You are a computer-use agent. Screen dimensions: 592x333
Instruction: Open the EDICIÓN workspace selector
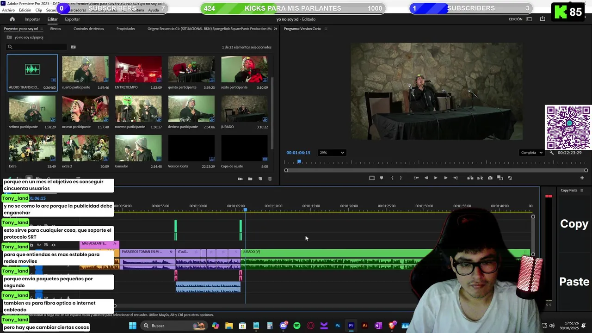(x=516, y=19)
